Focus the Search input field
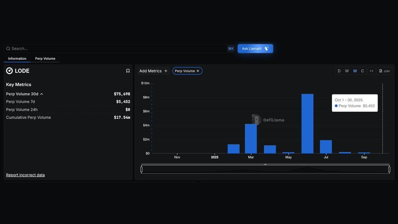Image resolution: width=398 pixels, height=224 pixels. (116, 49)
